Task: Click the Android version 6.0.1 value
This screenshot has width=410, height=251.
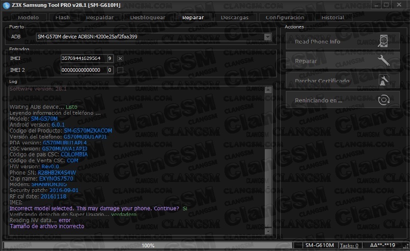Action: tap(58, 125)
